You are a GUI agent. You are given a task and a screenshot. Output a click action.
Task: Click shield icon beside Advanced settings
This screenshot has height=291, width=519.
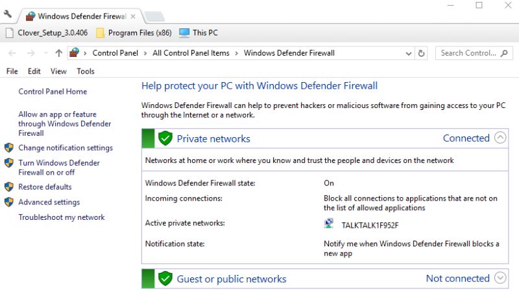pos(9,202)
